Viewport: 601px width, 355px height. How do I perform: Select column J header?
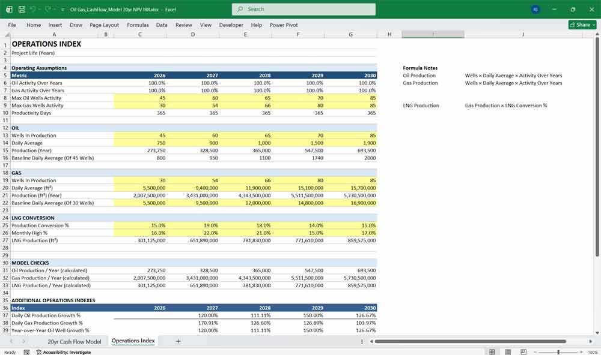[x=523, y=34]
